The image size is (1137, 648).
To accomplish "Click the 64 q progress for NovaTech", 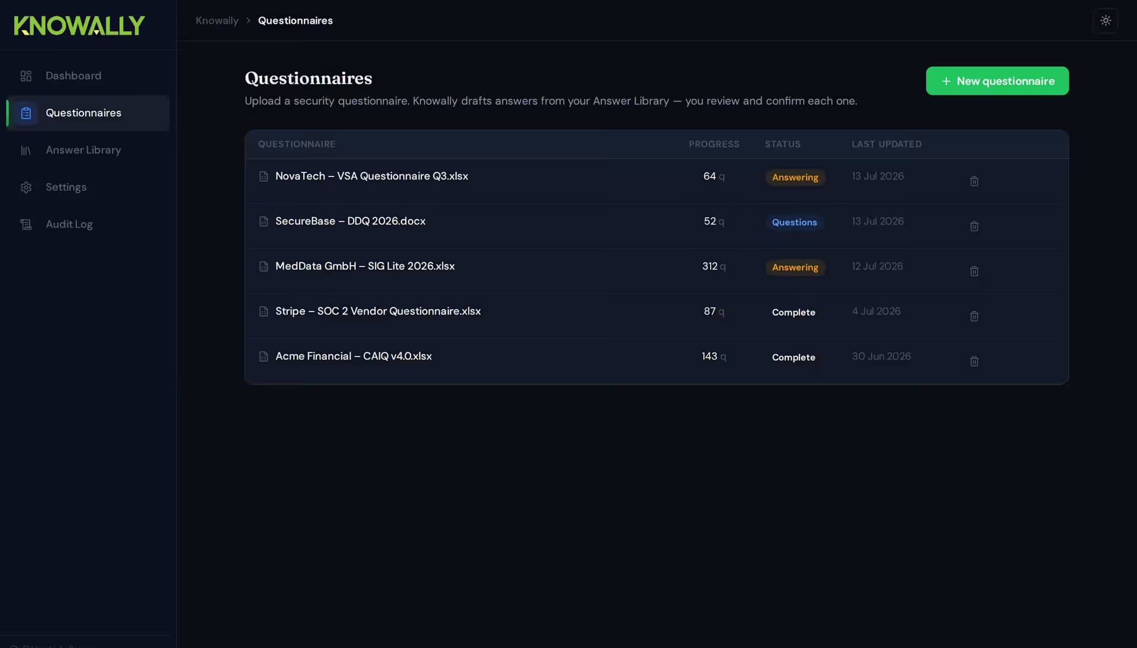I will point(714,177).
